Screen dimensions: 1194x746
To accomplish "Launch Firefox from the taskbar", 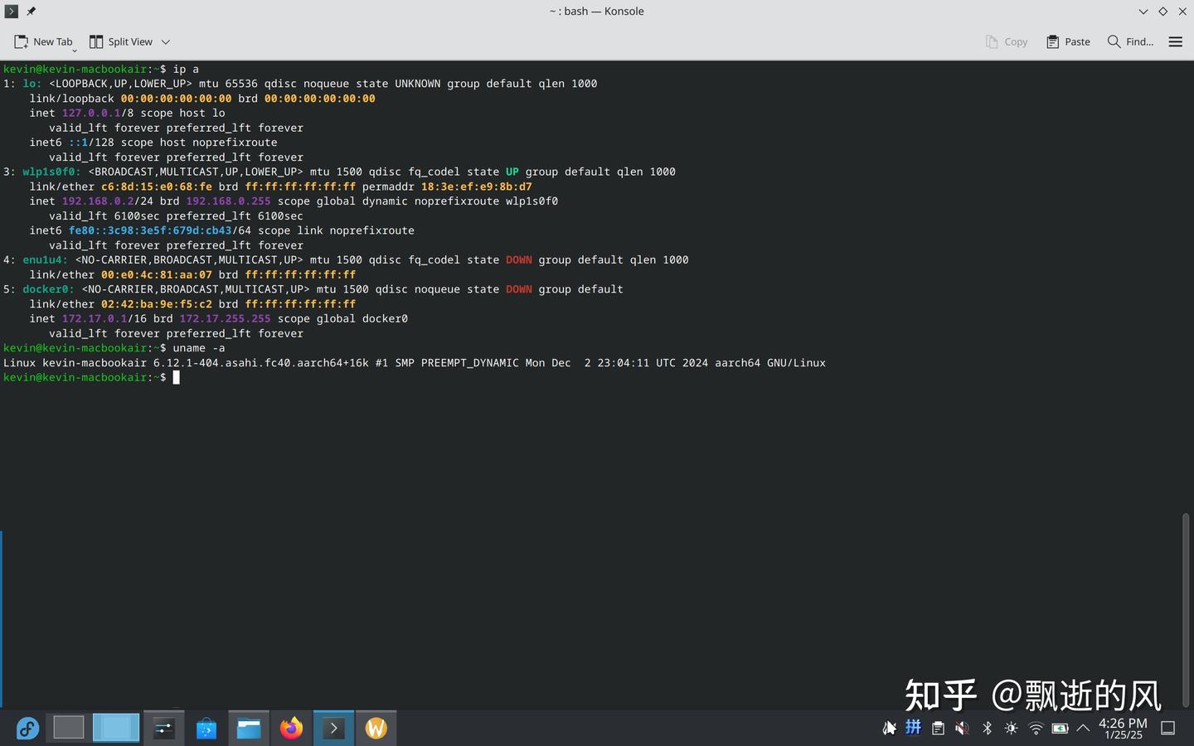I will pos(291,728).
